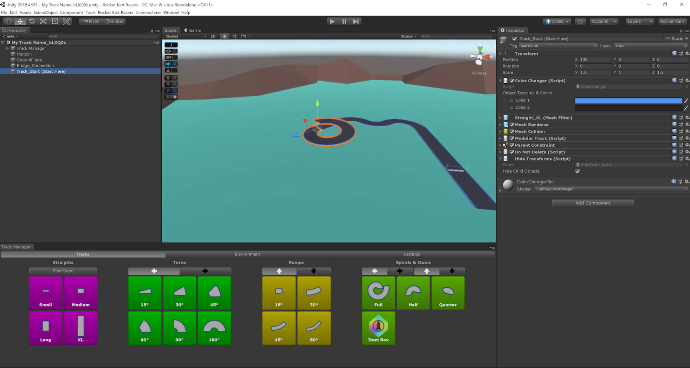
Task: Enable the Static checkbox
Action: click(x=668, y=39)
